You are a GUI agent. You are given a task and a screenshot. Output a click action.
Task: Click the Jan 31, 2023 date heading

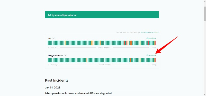52,88
